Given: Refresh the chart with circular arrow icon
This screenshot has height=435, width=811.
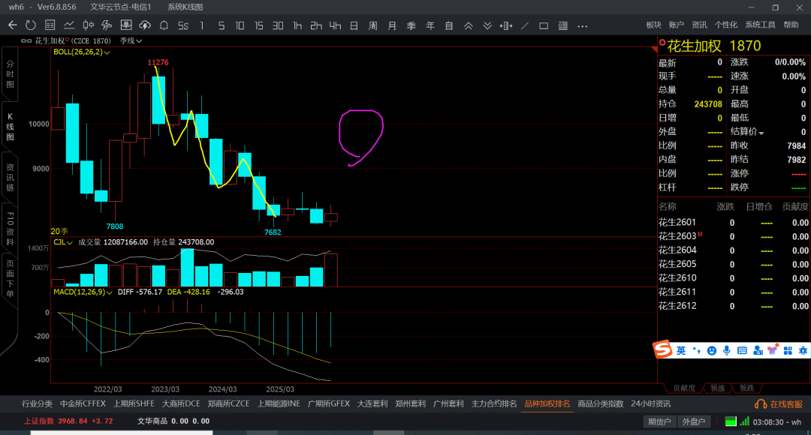Looking at the screenshot, I should (31, 25).
